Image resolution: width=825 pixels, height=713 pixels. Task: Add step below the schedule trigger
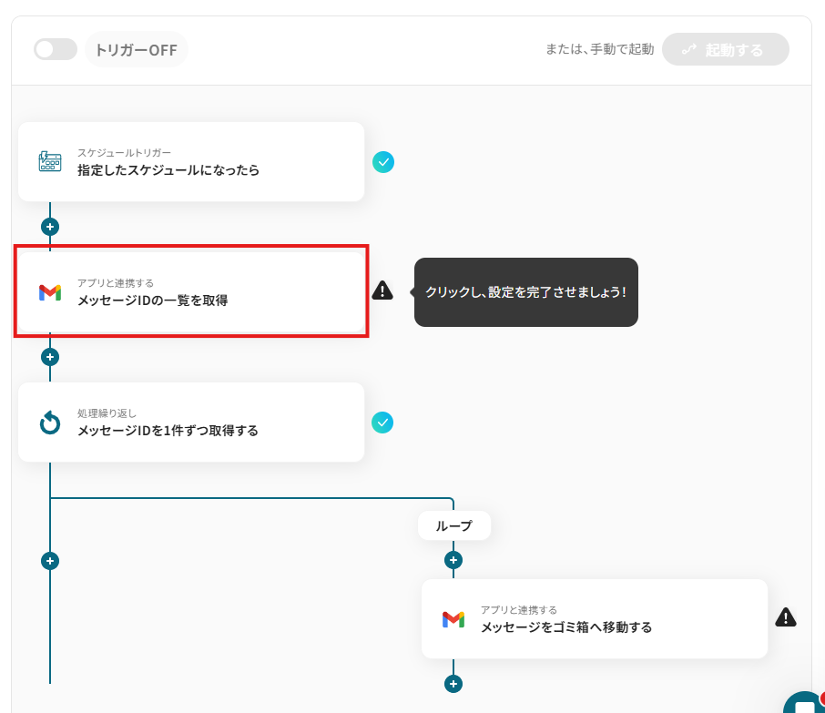[x=50, y=227]
